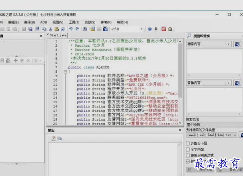Click the line with 软件类型="免费软件"
The width and height of the screenshot is (243, 176).
(113, 80)
